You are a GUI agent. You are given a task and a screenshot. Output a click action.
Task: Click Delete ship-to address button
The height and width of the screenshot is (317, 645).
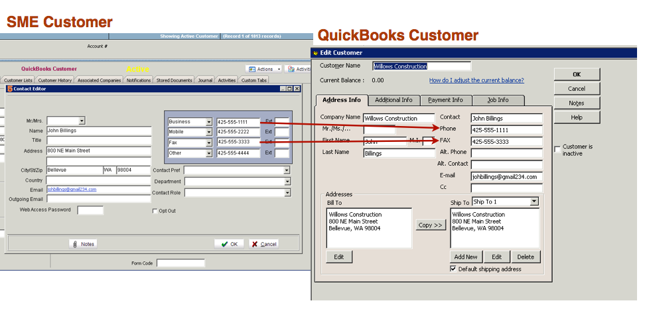click(526, 257)
